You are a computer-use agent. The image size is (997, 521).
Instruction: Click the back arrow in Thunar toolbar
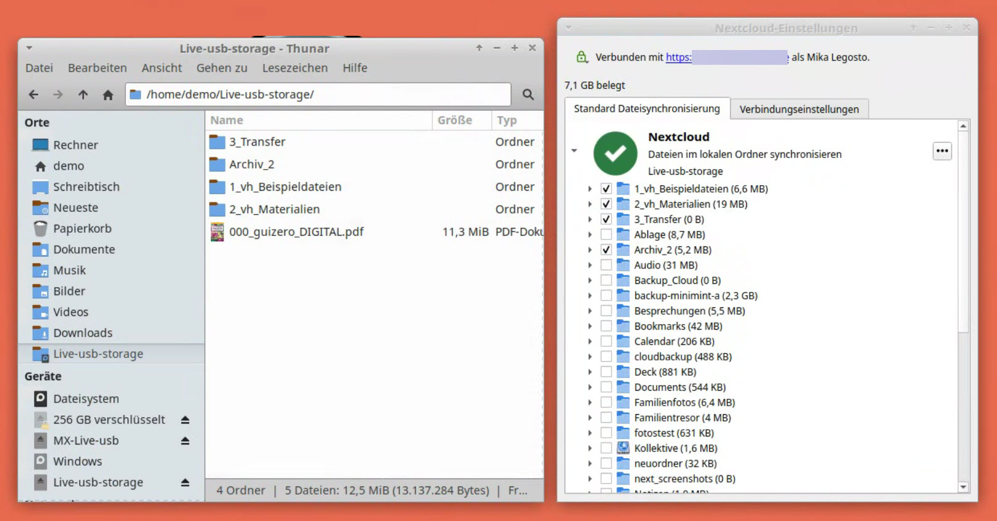click(33, 94)
